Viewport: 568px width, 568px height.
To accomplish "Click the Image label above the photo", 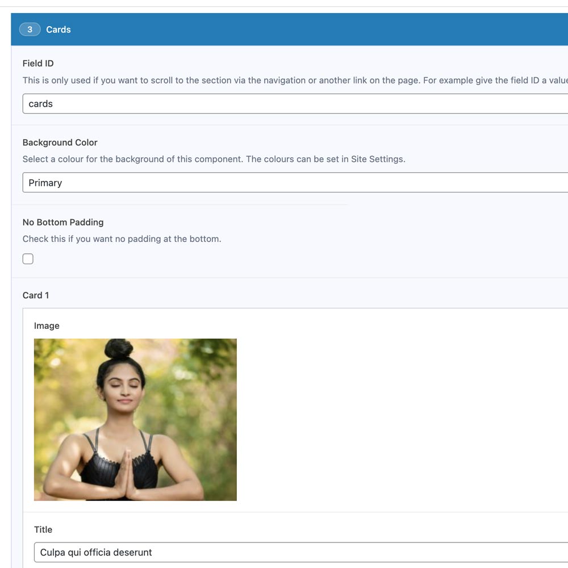I will pyautogui.click(x=47, y=325).
